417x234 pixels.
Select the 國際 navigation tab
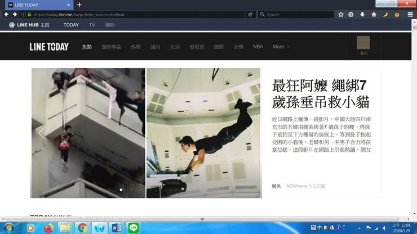click(219, 47)
